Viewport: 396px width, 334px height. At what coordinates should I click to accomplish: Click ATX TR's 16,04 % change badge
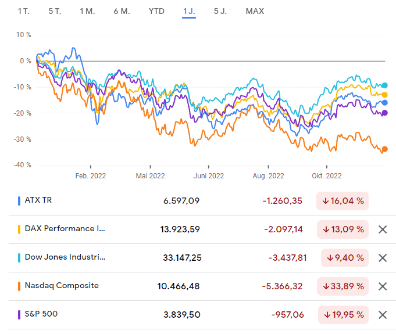pos(343,201)
